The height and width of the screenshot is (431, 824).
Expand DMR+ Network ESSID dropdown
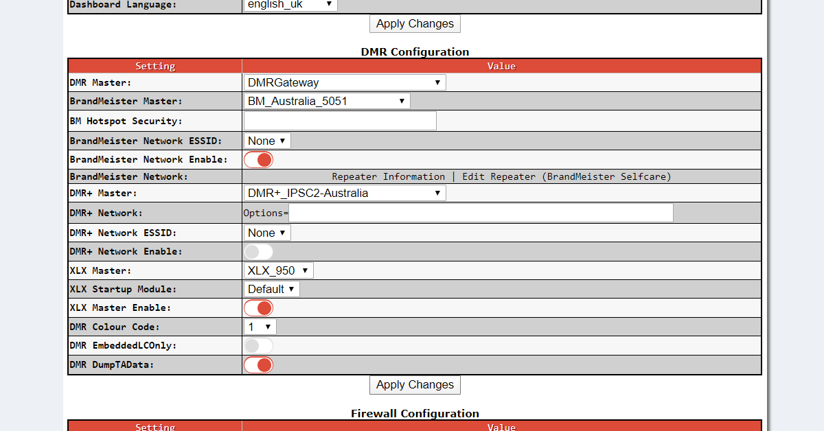[x=267, y=233]
